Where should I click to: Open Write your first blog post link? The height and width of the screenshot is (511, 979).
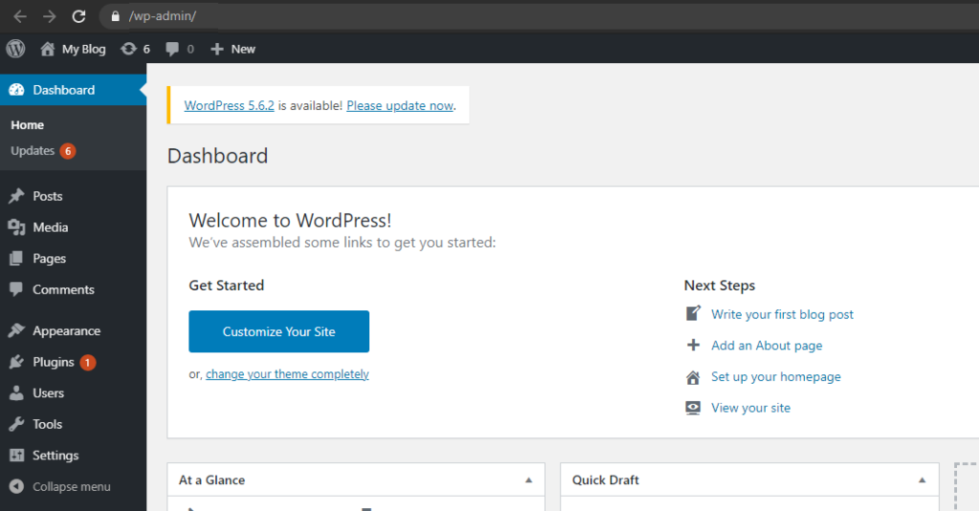point(782,314)
